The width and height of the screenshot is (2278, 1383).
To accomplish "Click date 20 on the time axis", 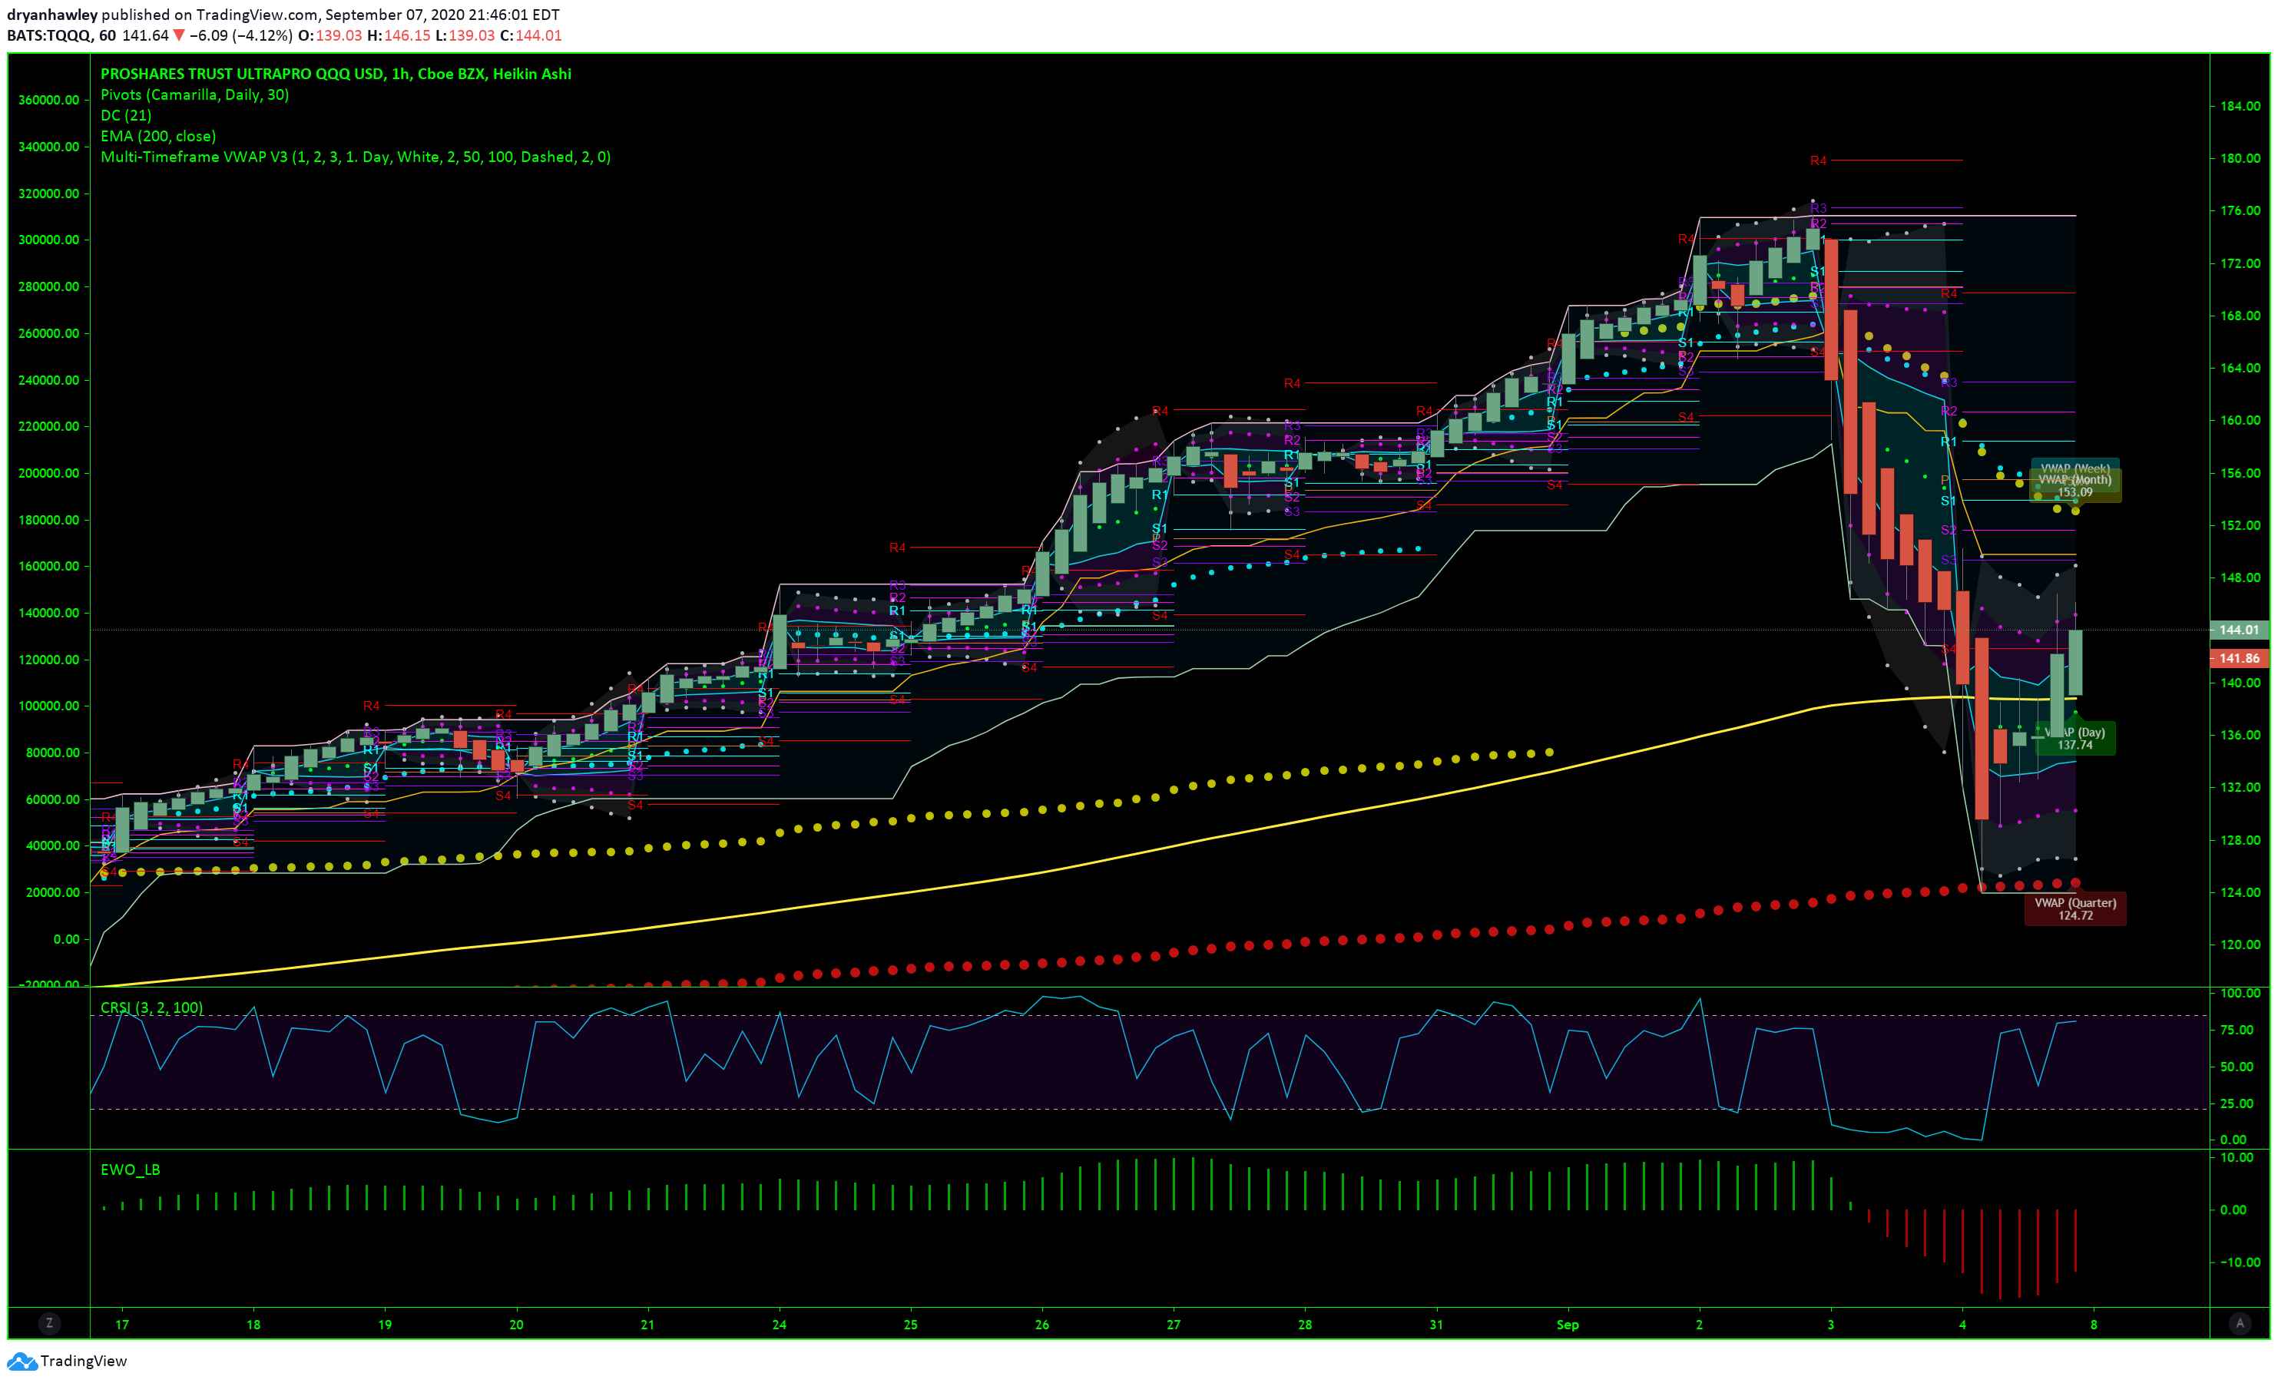I will 516,1325.
